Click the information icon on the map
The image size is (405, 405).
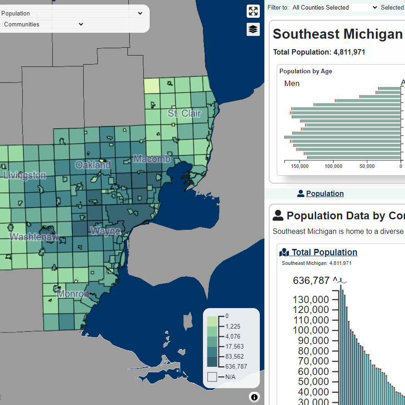click(x=254, y=397)
